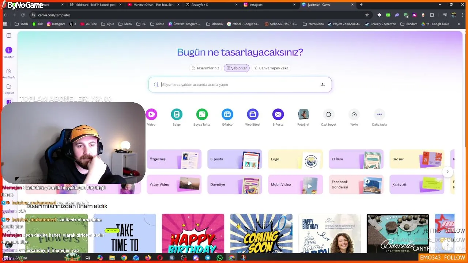Viewport: 468px width, 263px height.
Task: Select the Şablonlar tab
Action: (237, 68)
